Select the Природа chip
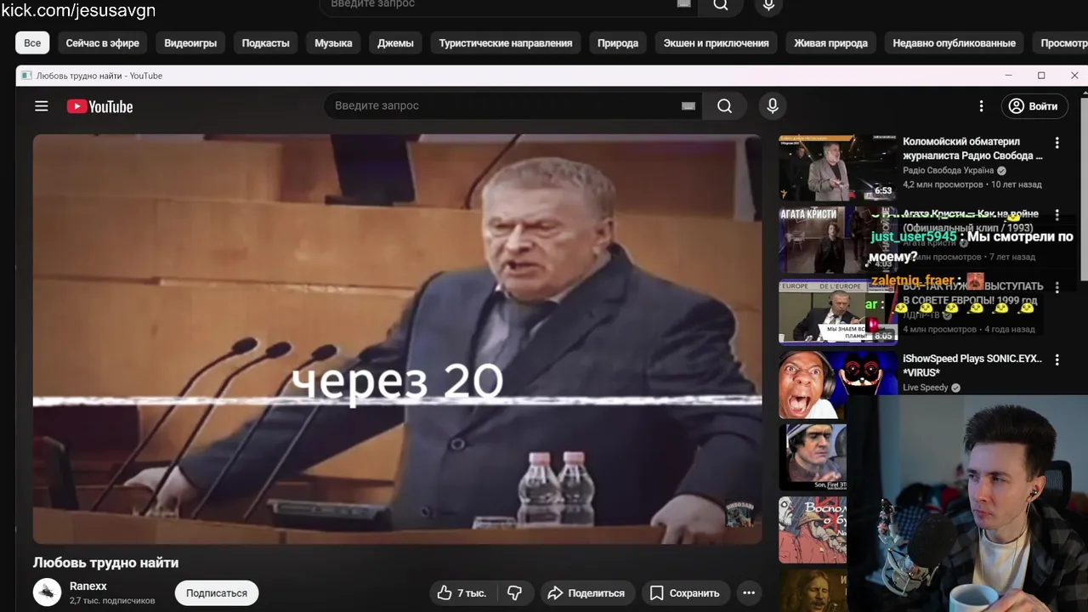Image resolution: width=1088 pixels, height=612 pixels. click(x=618, y=42)
